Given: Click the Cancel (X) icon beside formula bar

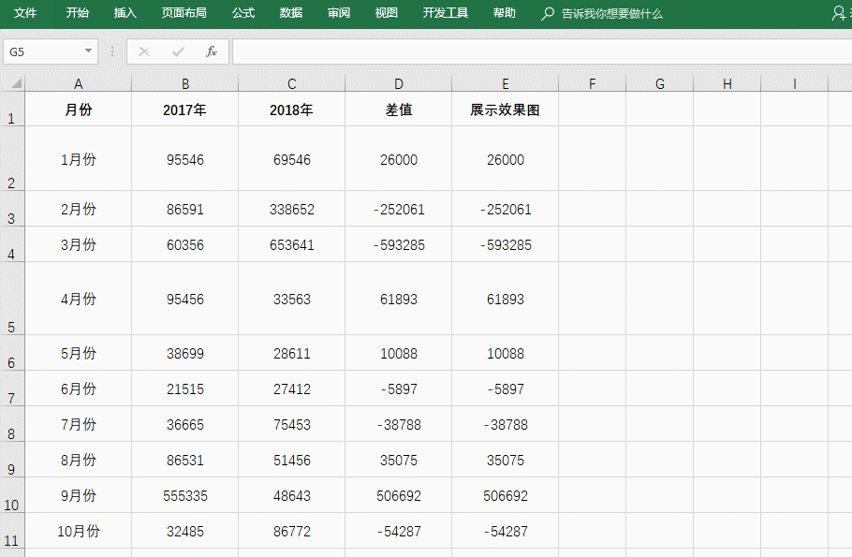Looking at the screenshot, I should (x=144, y=51).
